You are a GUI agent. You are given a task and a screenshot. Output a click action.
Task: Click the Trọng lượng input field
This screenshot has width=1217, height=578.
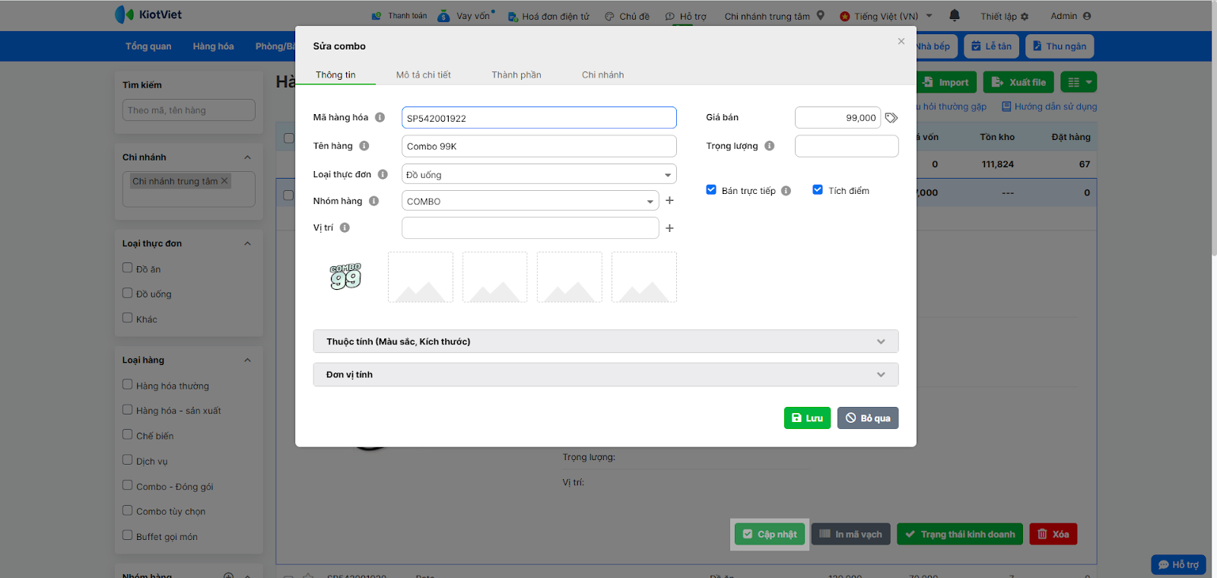click(847, 146)
